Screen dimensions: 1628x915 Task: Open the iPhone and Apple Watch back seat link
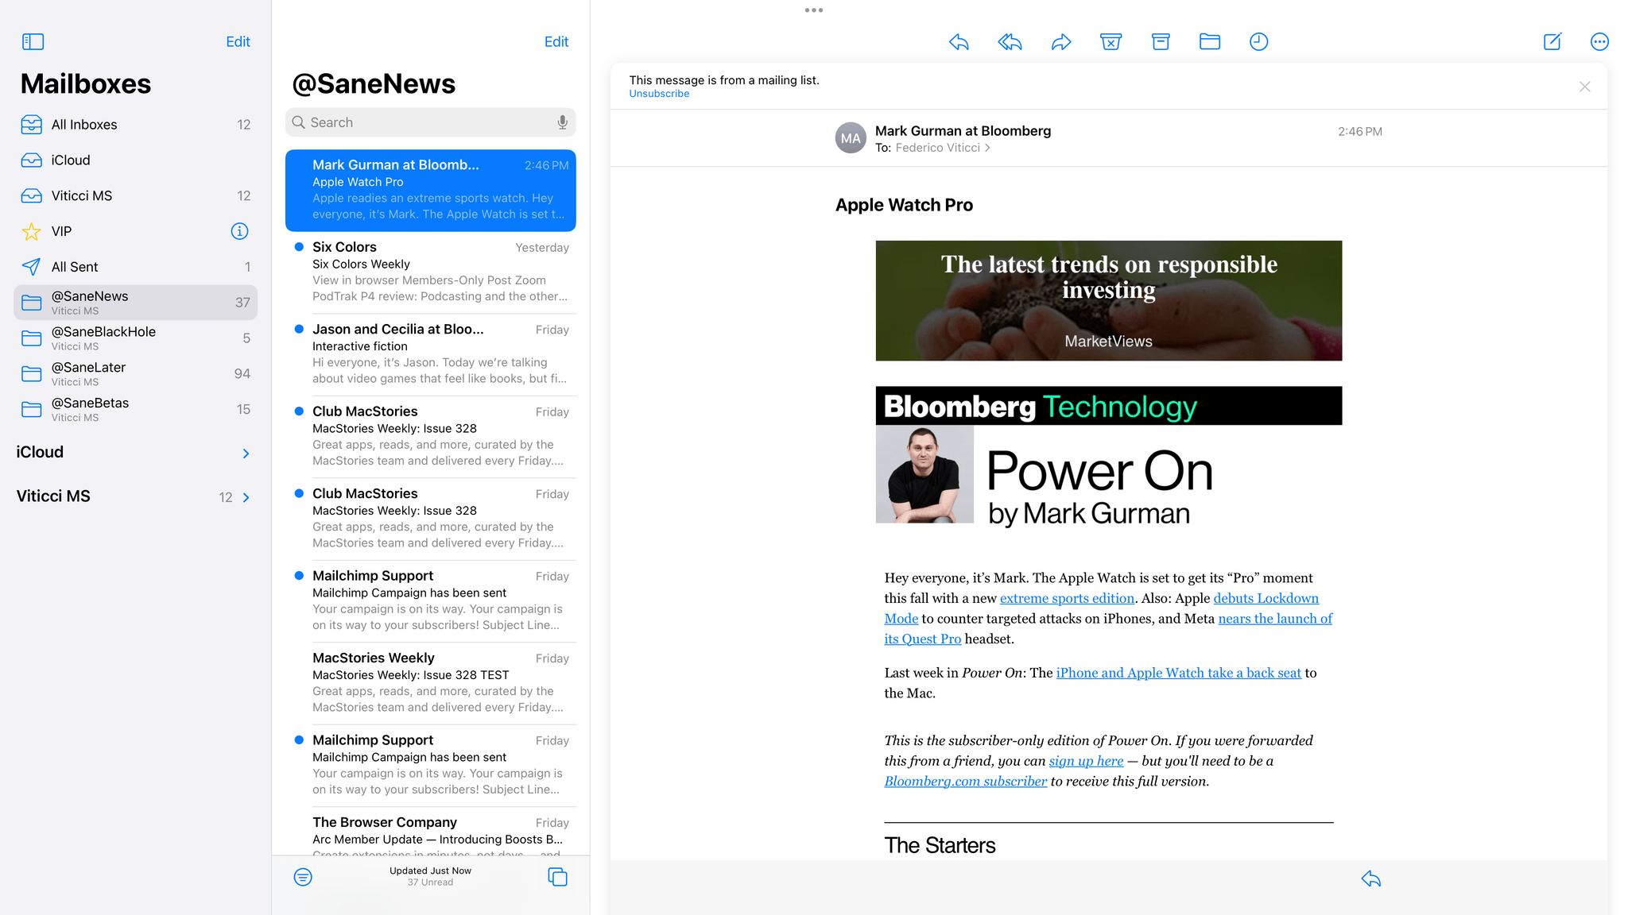1178,673
